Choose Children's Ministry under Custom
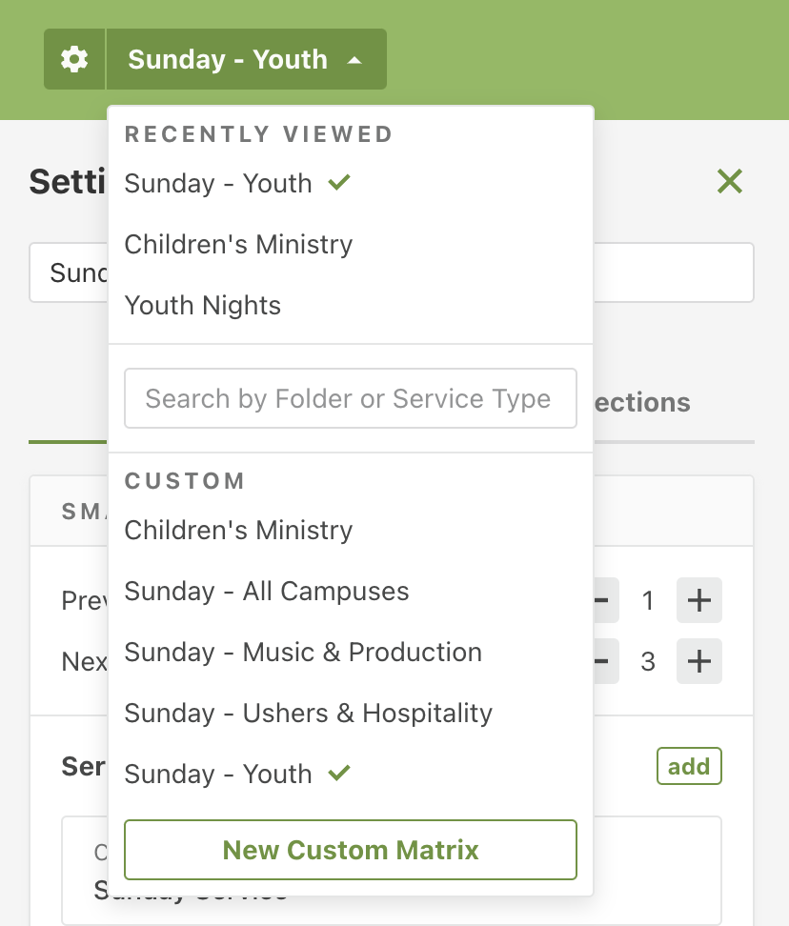Screen dimensions: 789x926 [x=238, y=530]
